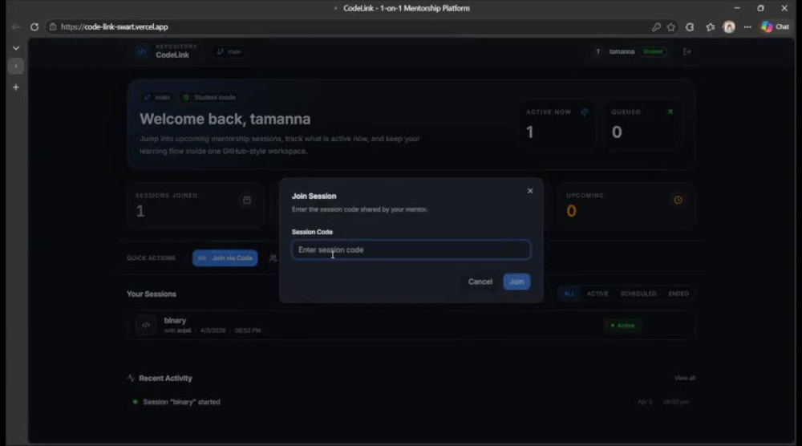Image resolution: width=802 pixels, height=446 pixels.
Task: Click the link icon in Join via Code
Action: point(202,257)
